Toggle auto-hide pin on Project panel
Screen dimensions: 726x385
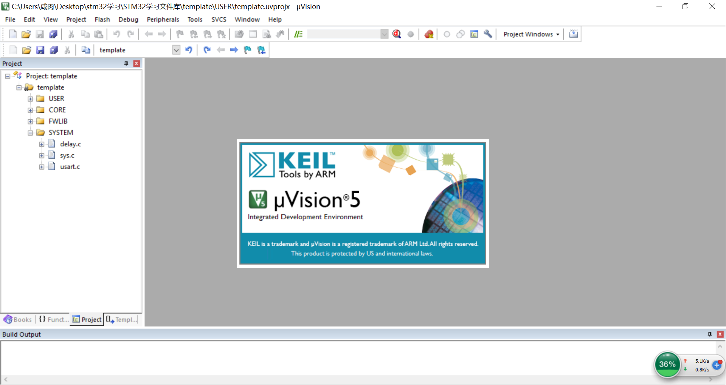click(126, 63)
